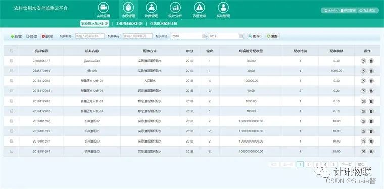This screenshot has width=384, height=189.
Task: Switch to 工业用水配水计划 tab
Action: 129,24
